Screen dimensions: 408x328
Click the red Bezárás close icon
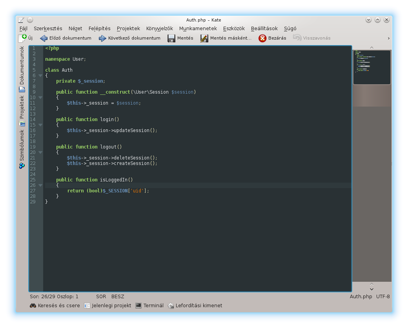[x=262, y=38]
